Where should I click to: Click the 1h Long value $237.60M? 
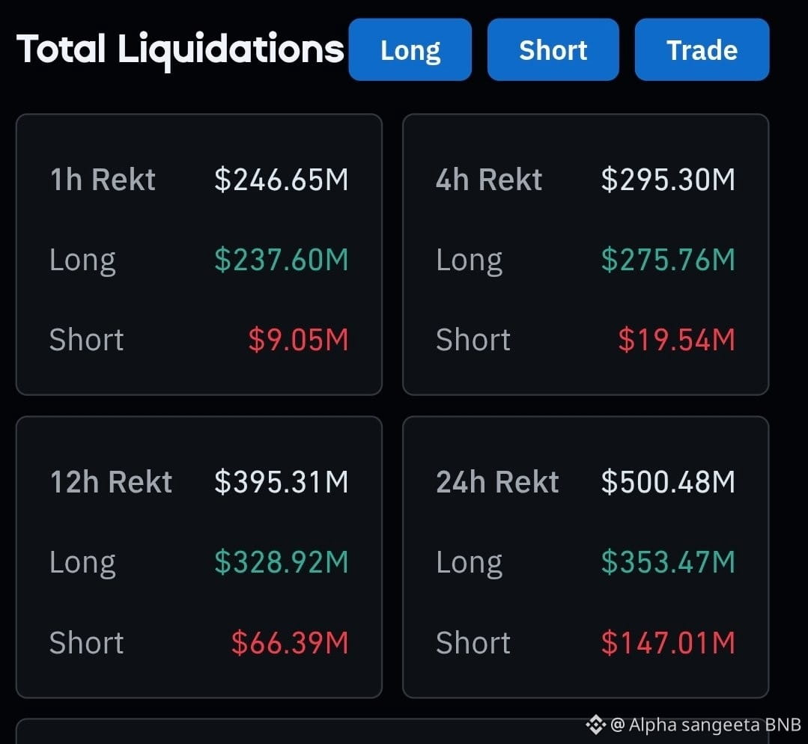pyautogui.click(x=282, y=259)
